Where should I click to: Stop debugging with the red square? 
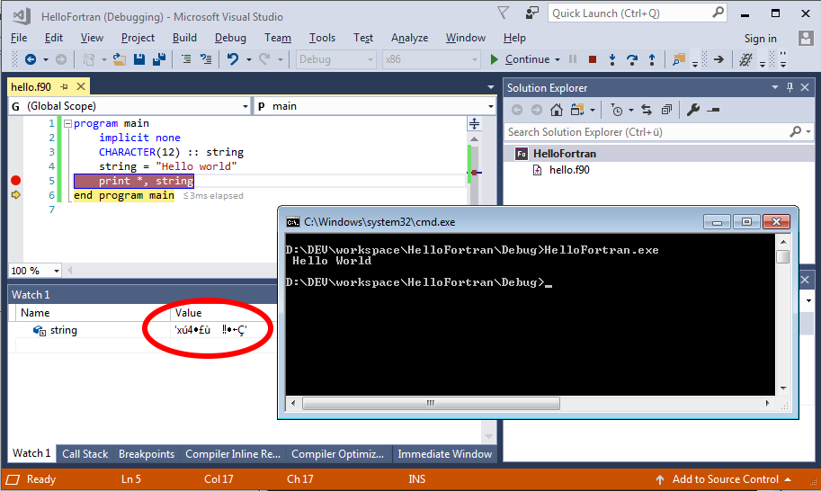(593, 59)
